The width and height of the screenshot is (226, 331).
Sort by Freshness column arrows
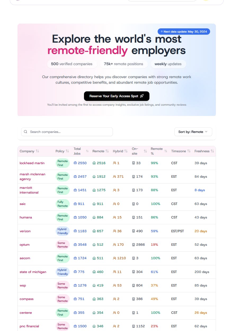pyautogui.click(x=212, y=151)
